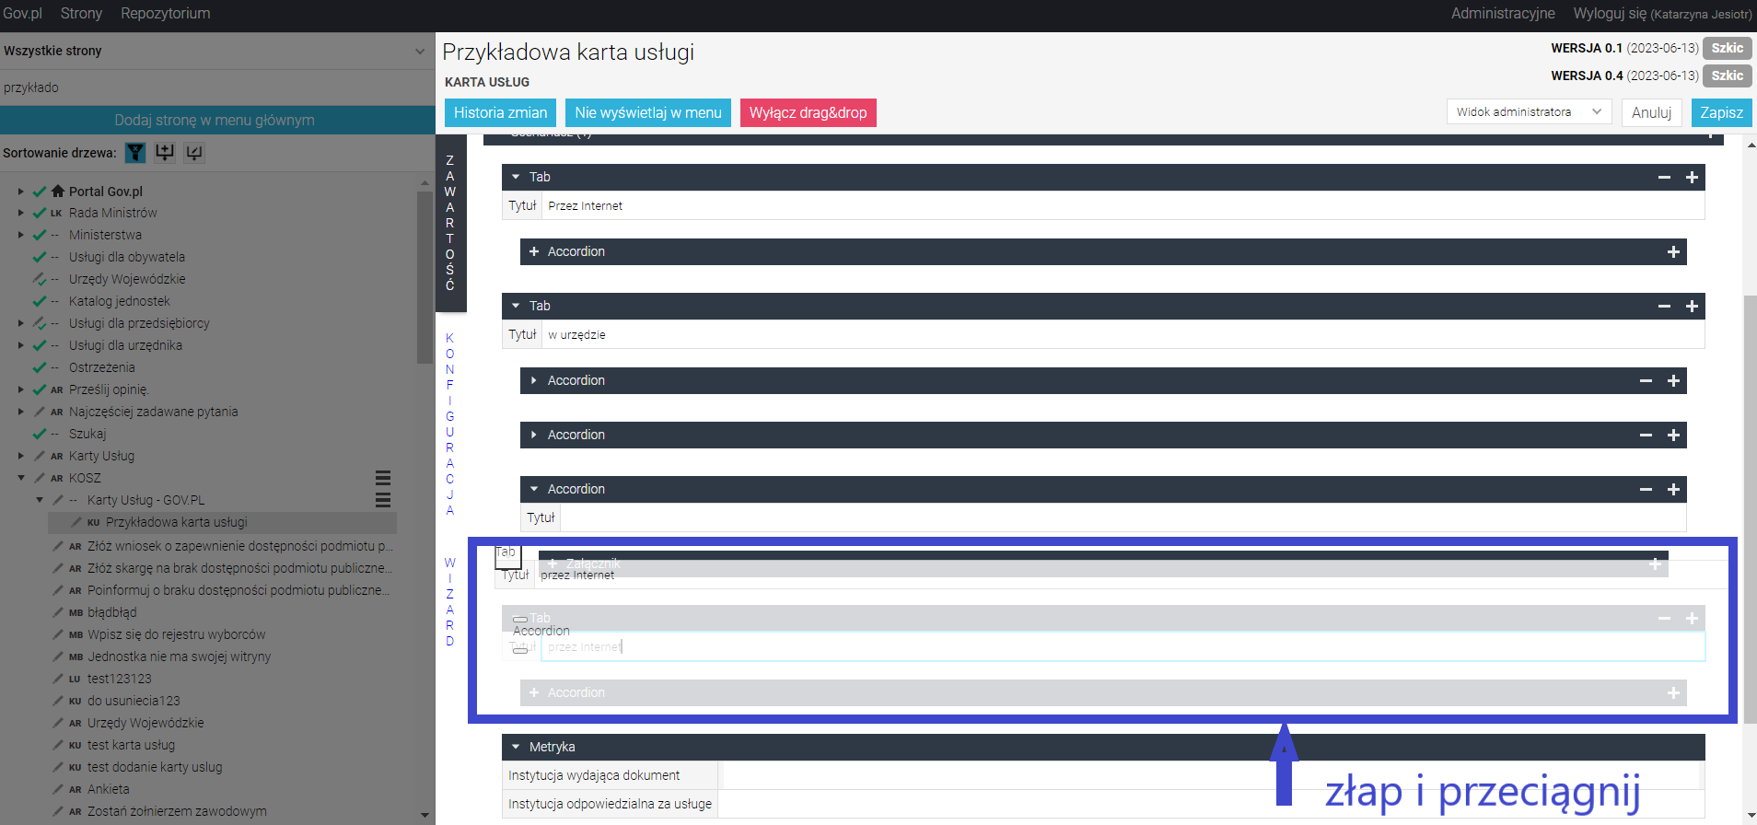
Task: Click the Tytuł field containing w urzędzie
Action: (1123, 334)
